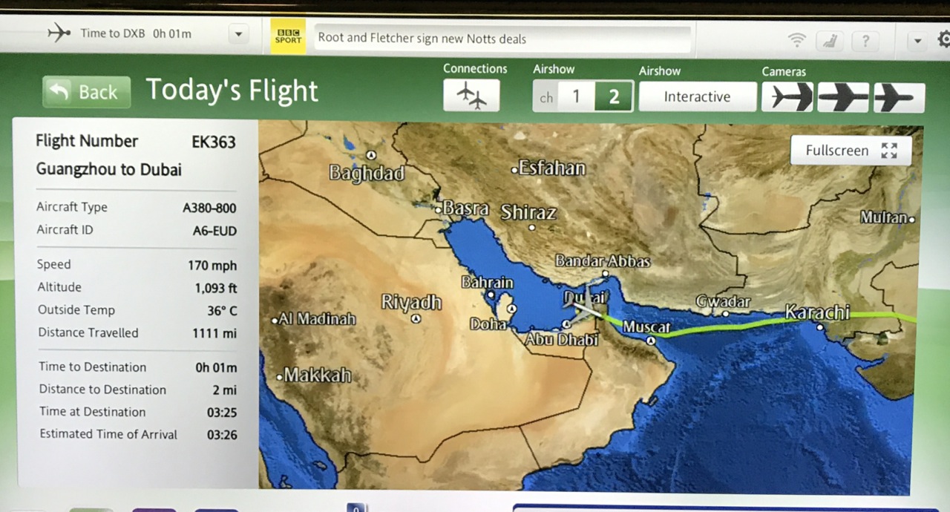Click the Estimated Time of Arrival 03:26
Image resolution: width=950 pixels, height=512 pixels.
222,435
